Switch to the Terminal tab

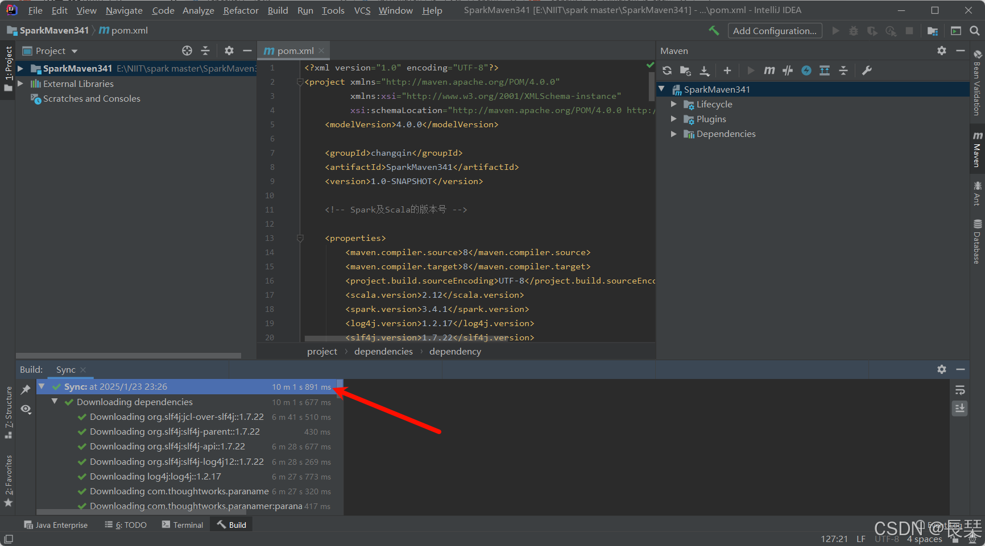click(182, 524)
